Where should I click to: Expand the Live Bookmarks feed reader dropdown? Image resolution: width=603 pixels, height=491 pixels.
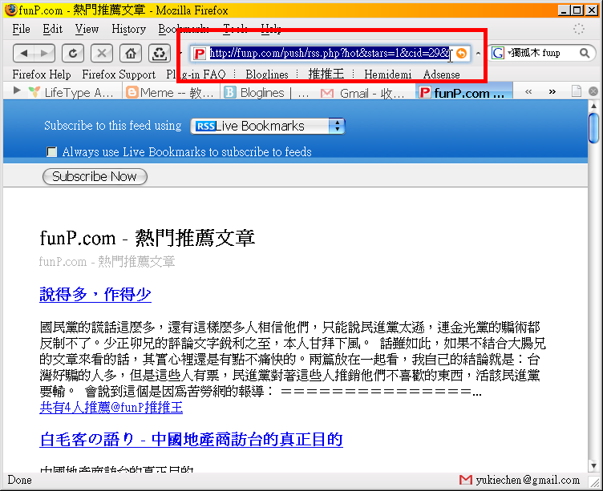coord(268,126)
